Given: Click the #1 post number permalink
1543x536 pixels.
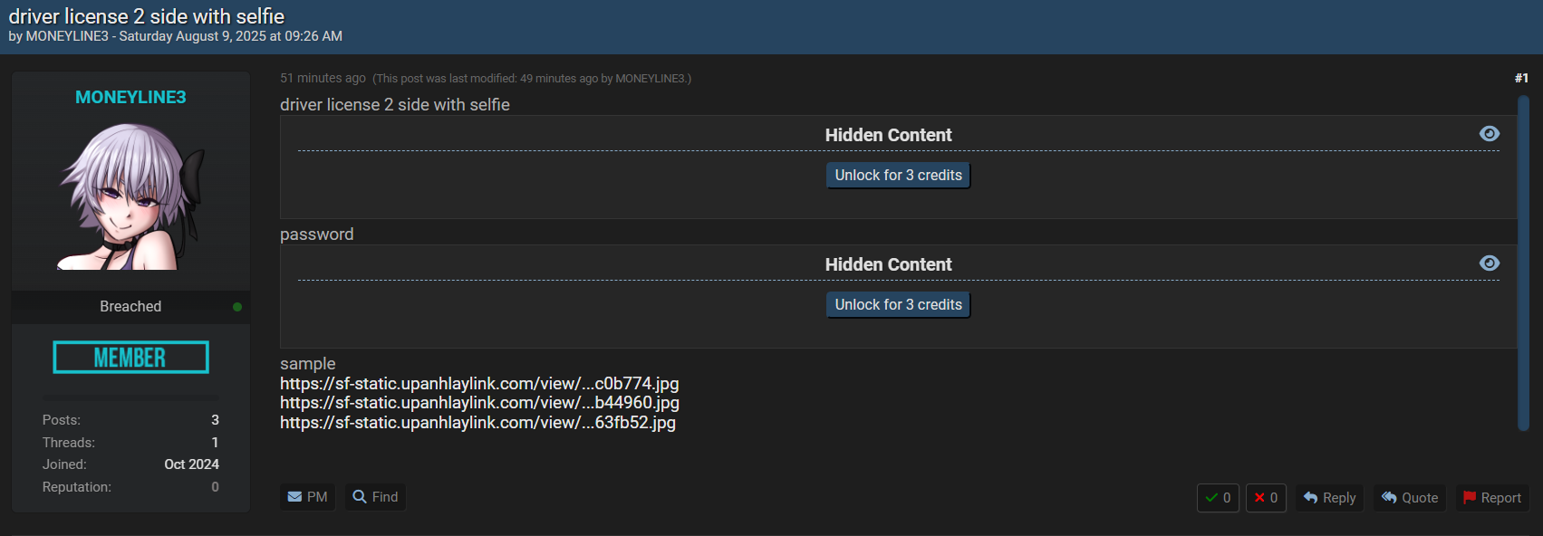Looking at the screenshot, I should pyautogui.click(x=1521, y=78).
